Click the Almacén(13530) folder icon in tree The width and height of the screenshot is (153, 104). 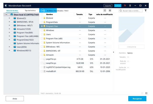click(x=15, y=29)
